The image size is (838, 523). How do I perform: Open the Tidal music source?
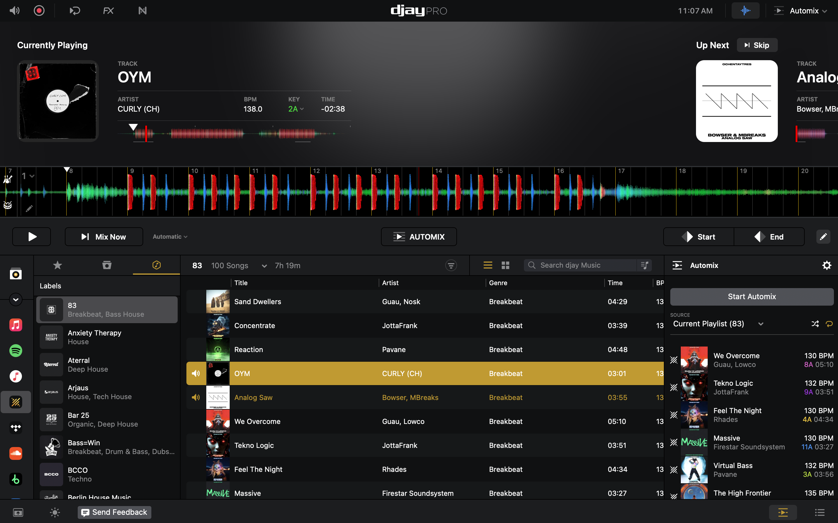click(16, 428)
